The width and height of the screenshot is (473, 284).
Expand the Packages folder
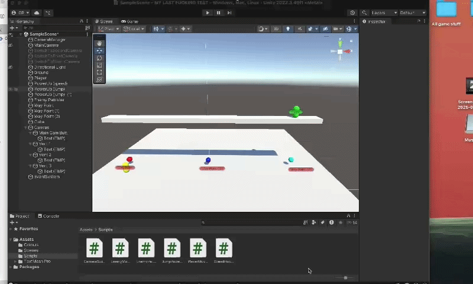click(11, 267)
